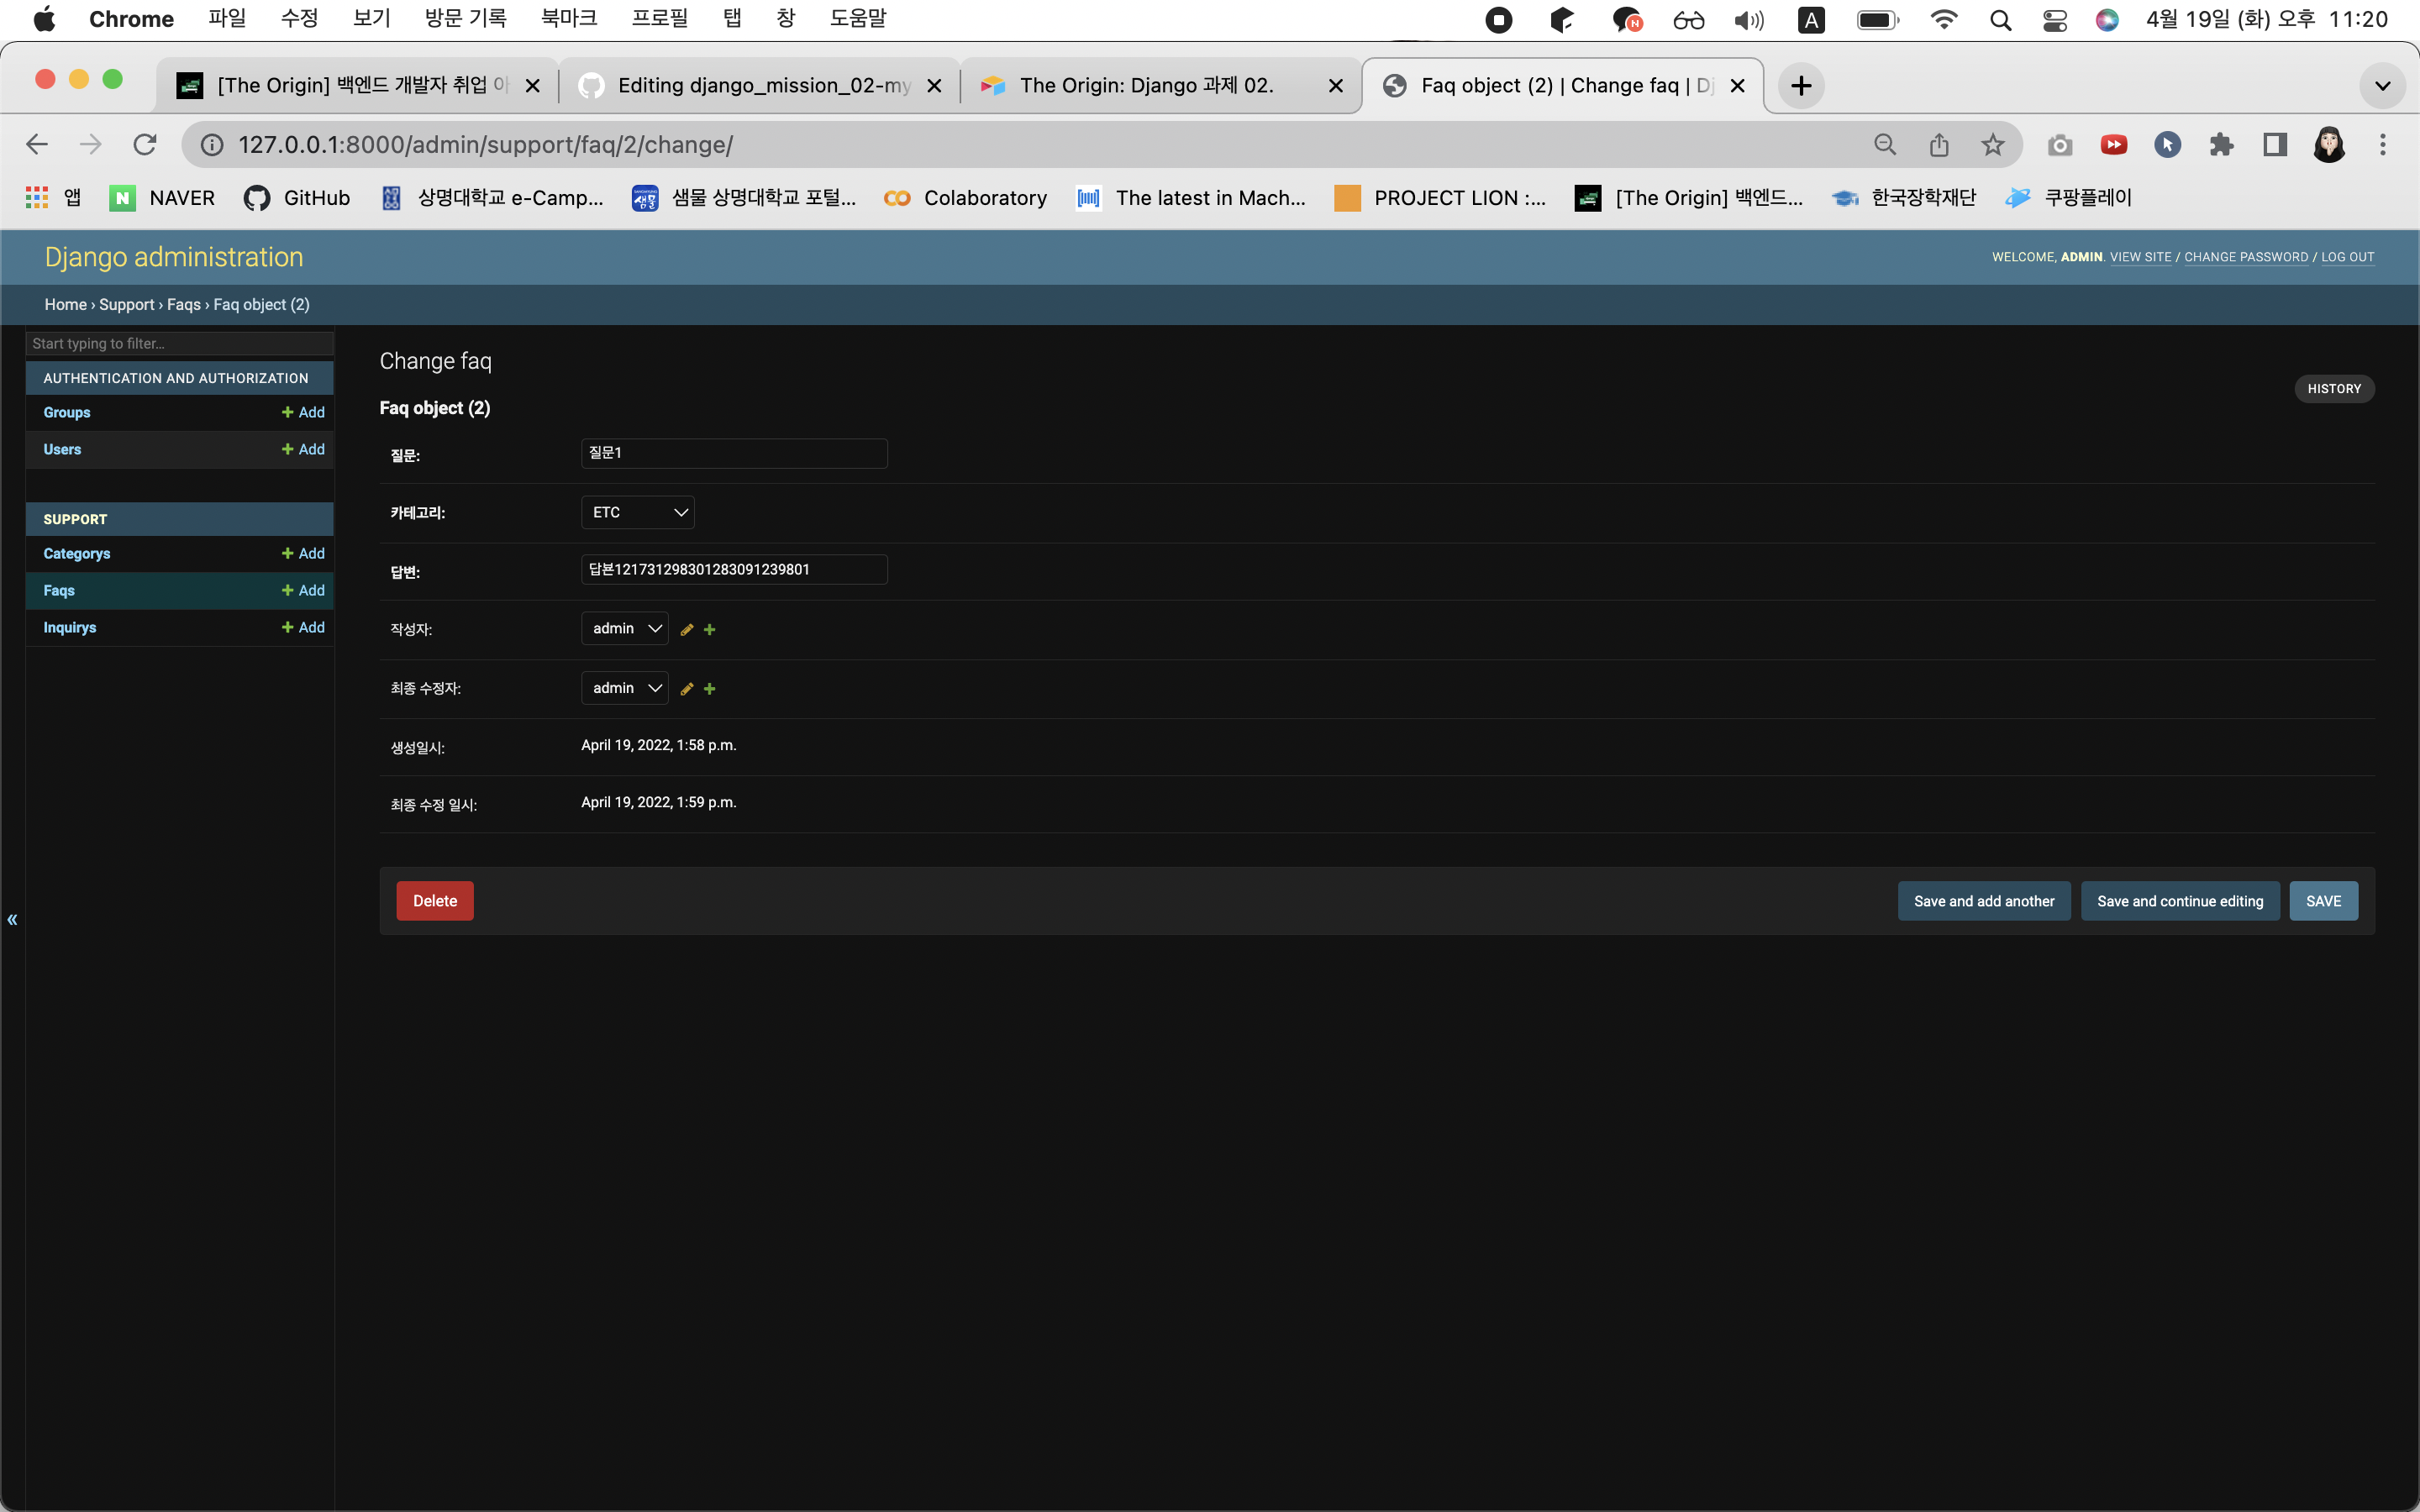This screenshot has width=2420, height=1512.
Task: Bookmark this page using the star icon
Action: pyautogui.click(x=1992, y=144)
